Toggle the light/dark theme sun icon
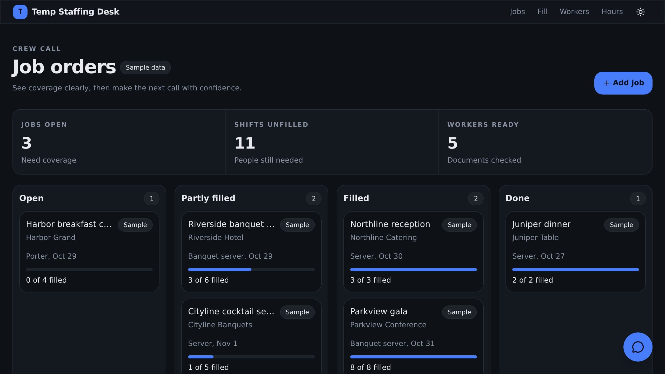Image resolution: width=665 pixels, height=374 pixels. (x=640, y=12)
